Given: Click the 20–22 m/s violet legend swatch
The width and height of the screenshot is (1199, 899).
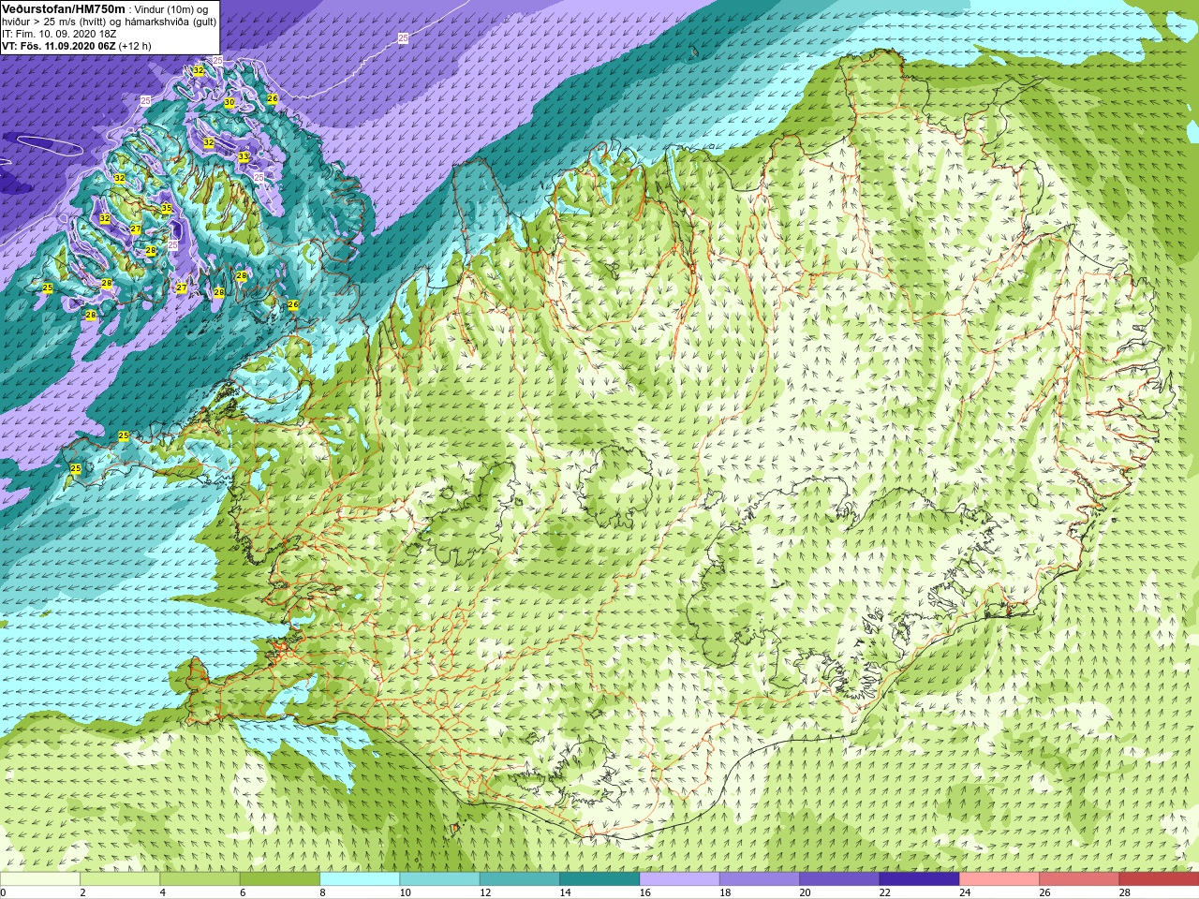Looking at the screenshot, I should (x=839, y=879).
